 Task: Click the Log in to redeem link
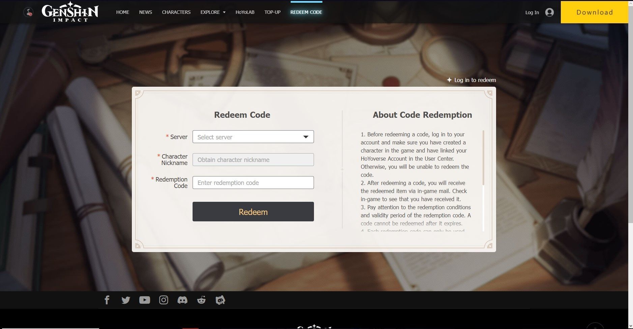click(471, 80)
